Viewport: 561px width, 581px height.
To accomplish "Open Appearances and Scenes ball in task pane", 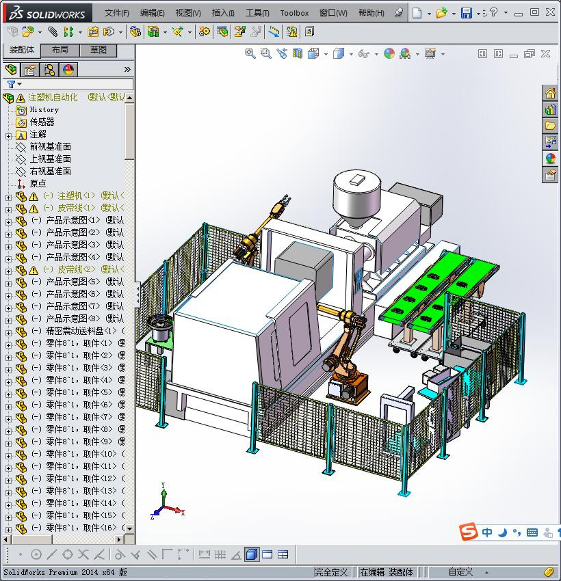I will tap(550, 158).
